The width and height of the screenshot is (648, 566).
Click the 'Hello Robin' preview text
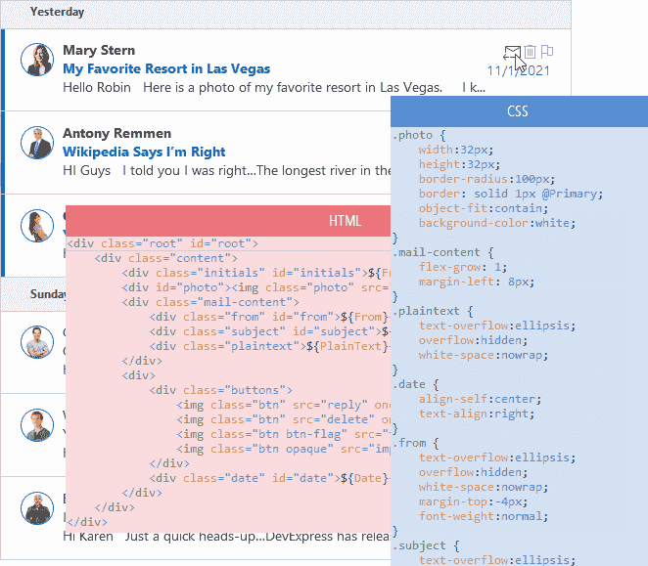[x=273, y=88]
